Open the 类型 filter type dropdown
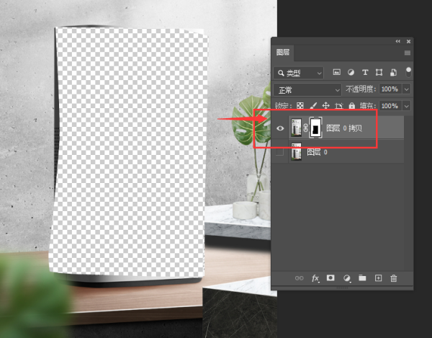The height and width of the screenshot is (338, 432). coord(300,73)
